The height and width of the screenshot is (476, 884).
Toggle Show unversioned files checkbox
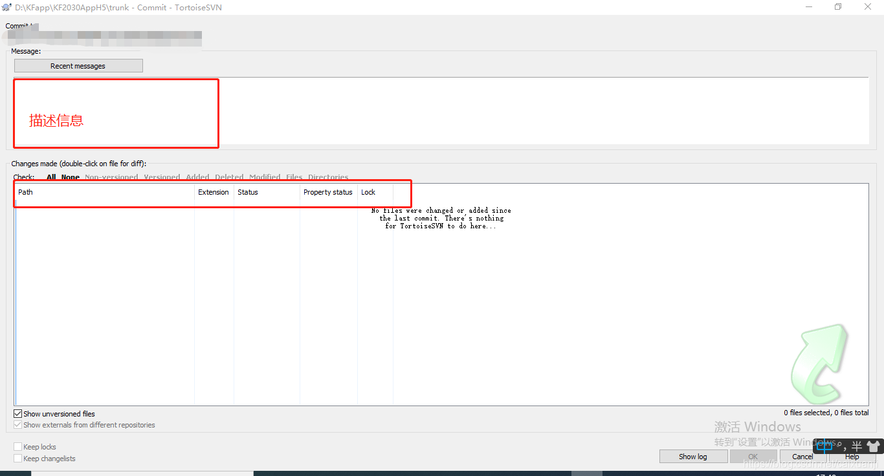pos(18,414)
